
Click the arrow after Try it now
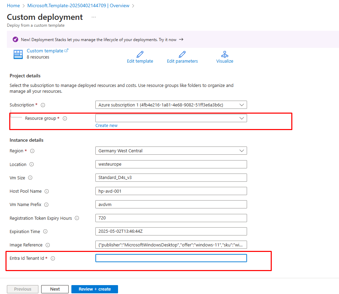point(181,39)
